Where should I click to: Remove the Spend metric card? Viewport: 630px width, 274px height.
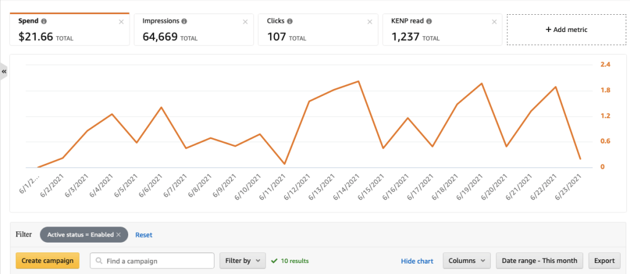tap(121, 22)
